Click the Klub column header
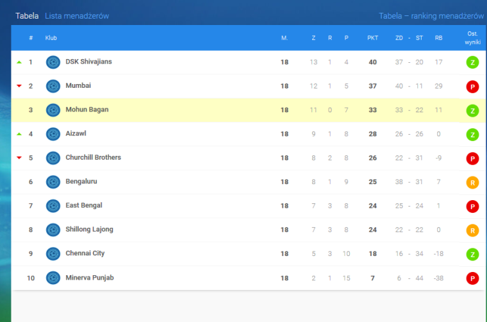The width and height of the screenshot is (487, 322). click(x=51, y=38)
